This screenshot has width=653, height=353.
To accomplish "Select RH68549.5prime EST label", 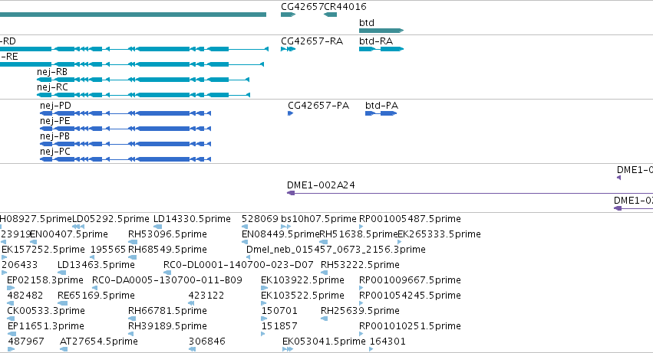I will click(167, 250).
